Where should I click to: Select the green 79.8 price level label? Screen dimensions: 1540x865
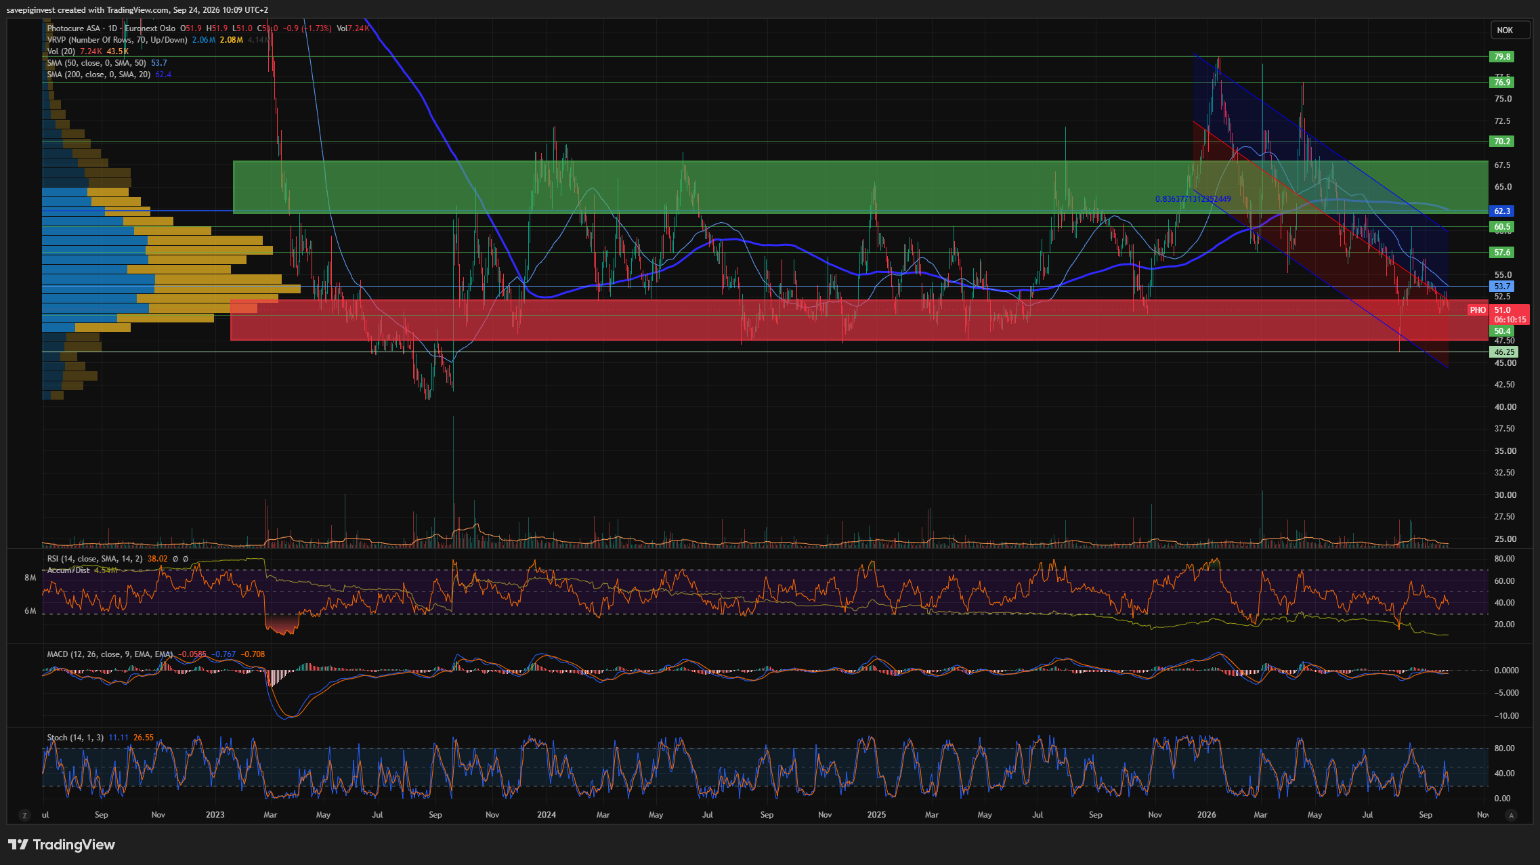1502,57
